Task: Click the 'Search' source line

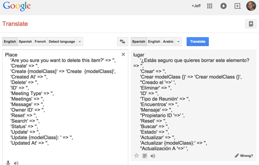Action: pyautogui.click(x=25, y=121)
